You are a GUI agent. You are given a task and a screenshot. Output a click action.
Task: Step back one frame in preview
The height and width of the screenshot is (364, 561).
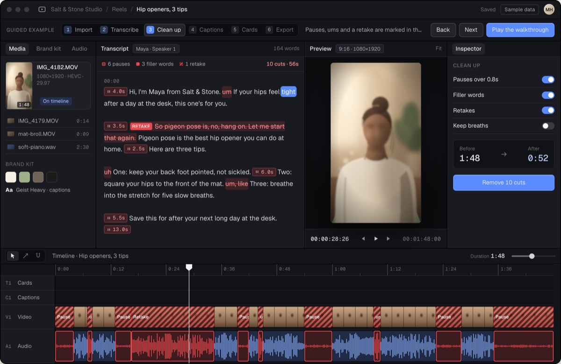click(363, 238)
